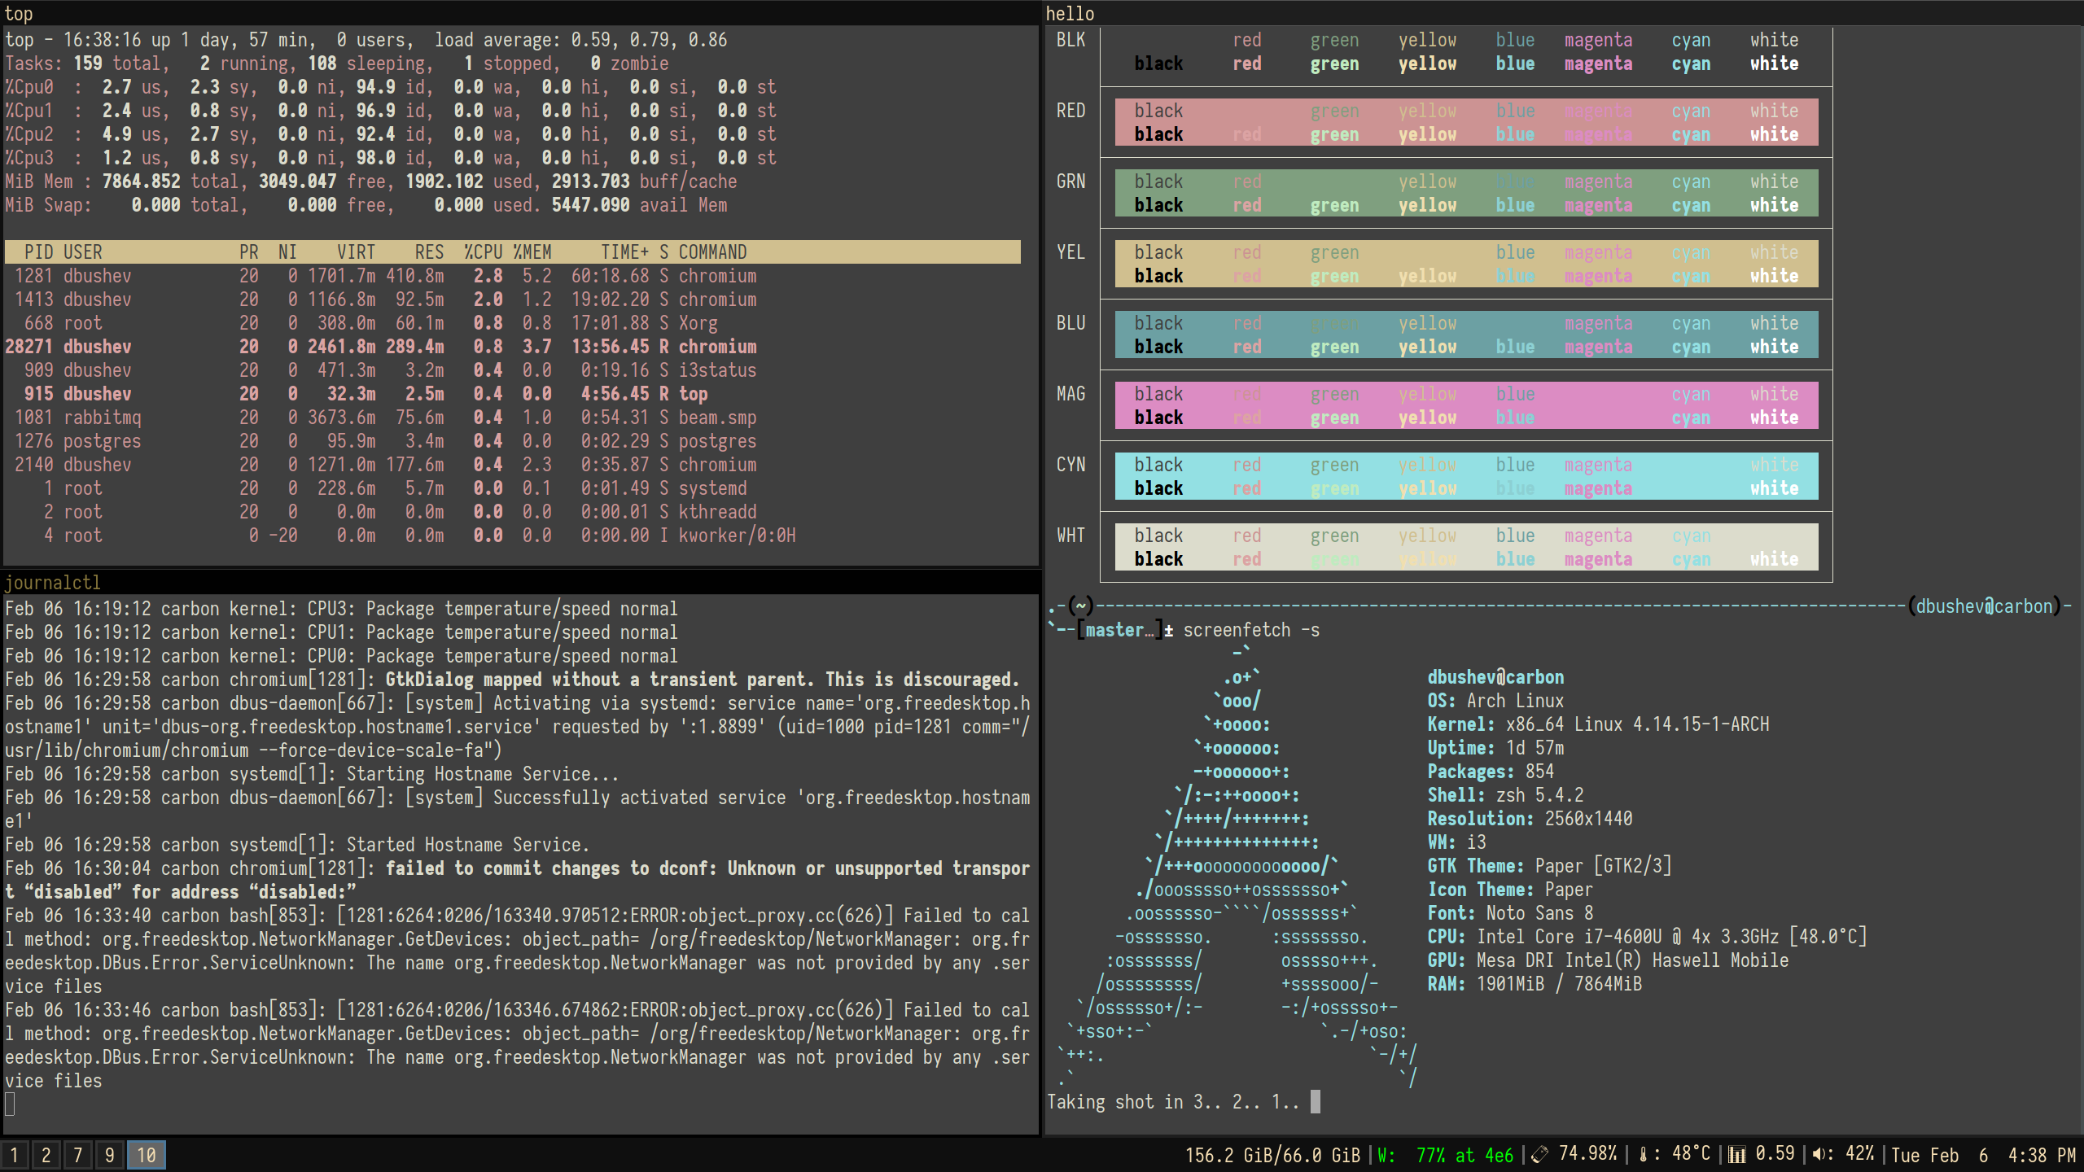Click 'dbushev@carbon' at the prompt's right edge

(1984, 606)
